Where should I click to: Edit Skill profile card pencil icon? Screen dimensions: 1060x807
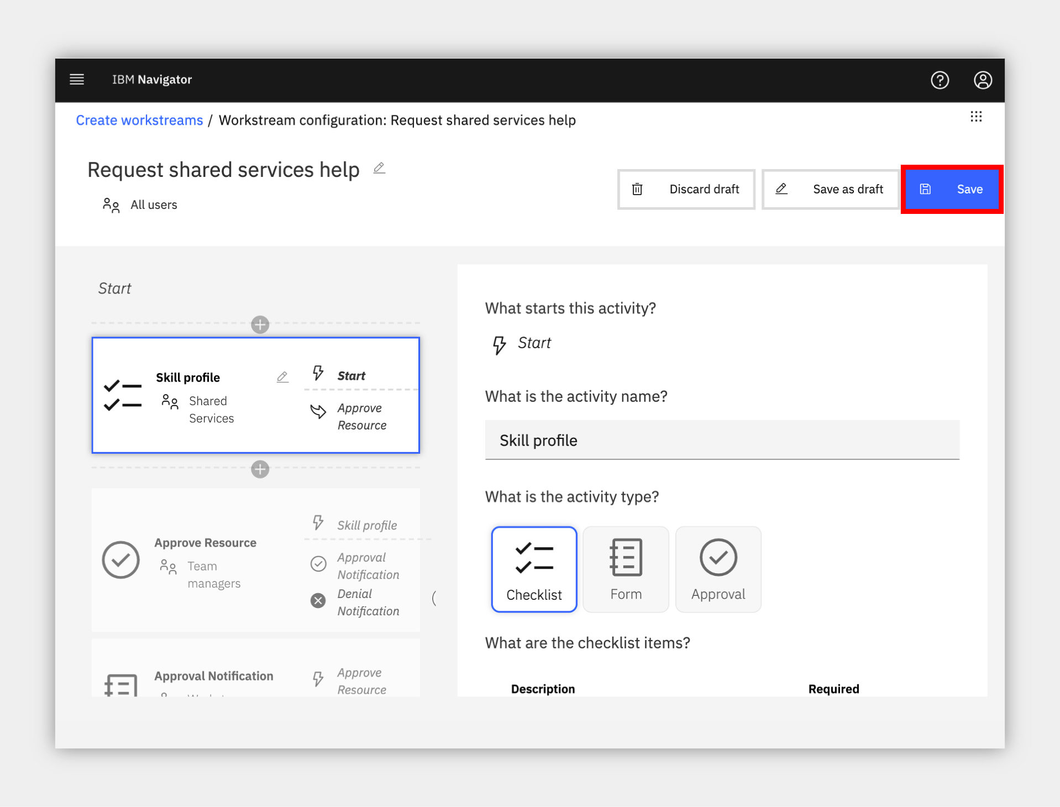click(282, 377)
